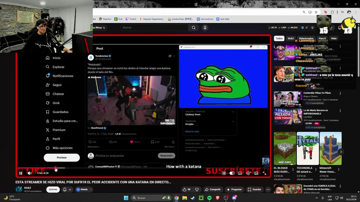
Task: Open the Kick bookmark
Action: 118,19
